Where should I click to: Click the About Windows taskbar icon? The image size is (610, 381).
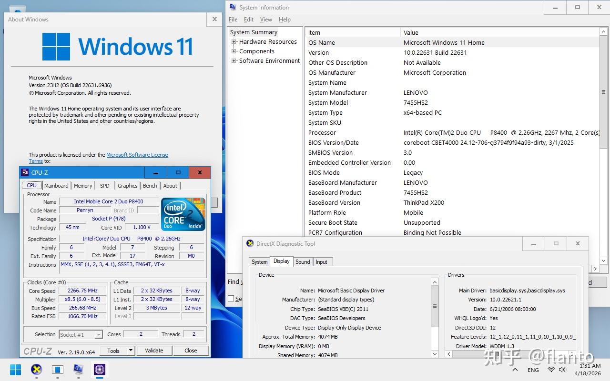57,369
